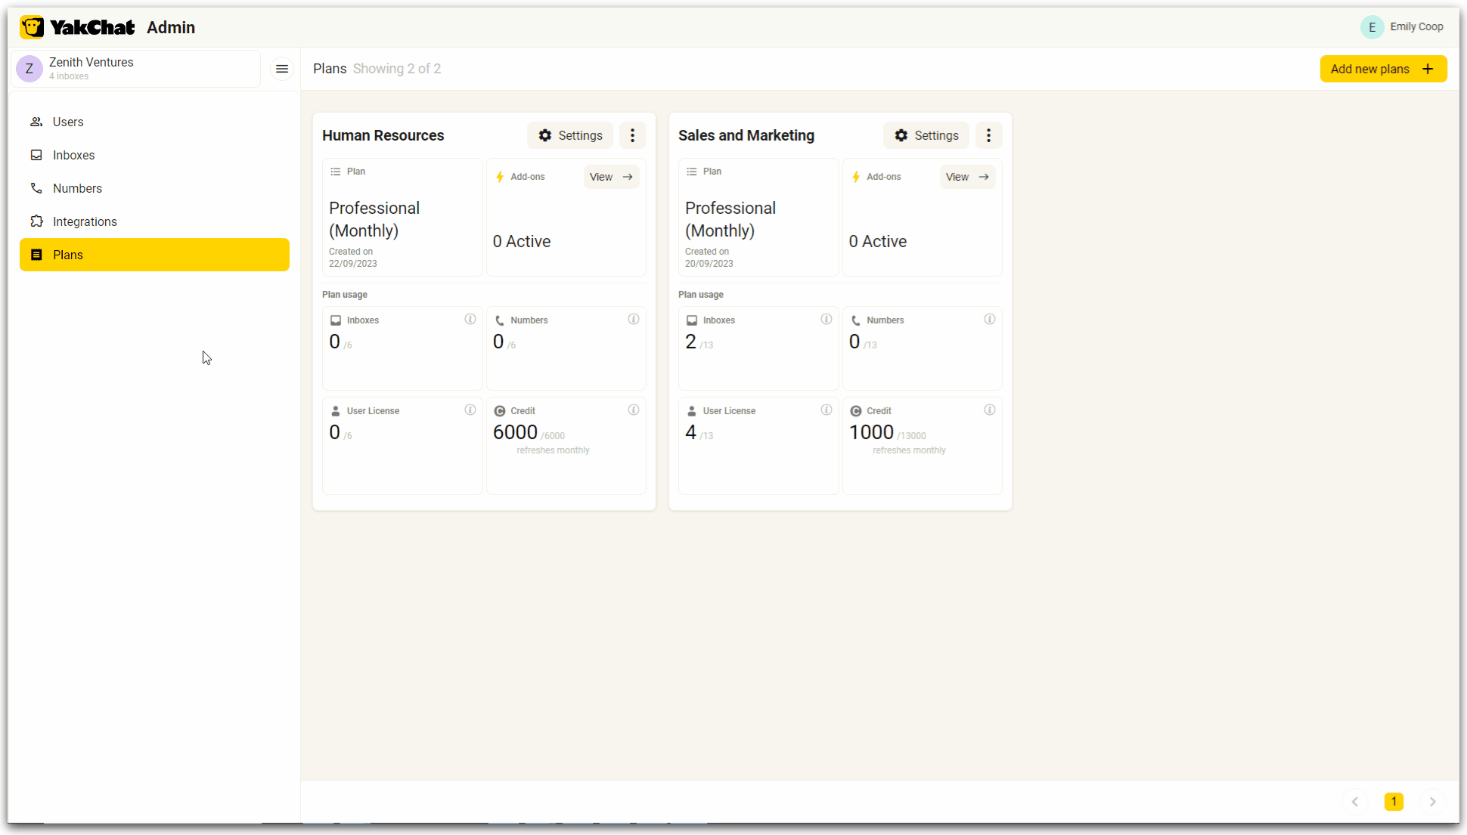Click the Inboxes info icon for Sales and Marketing

click(x=826, y=319)
